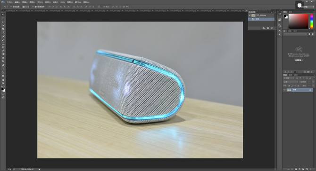This screenshot has height=171, width=316.
Task: Select the Rectangular Marquee tool
Action: pyautogui.click(x=3, y=18)
